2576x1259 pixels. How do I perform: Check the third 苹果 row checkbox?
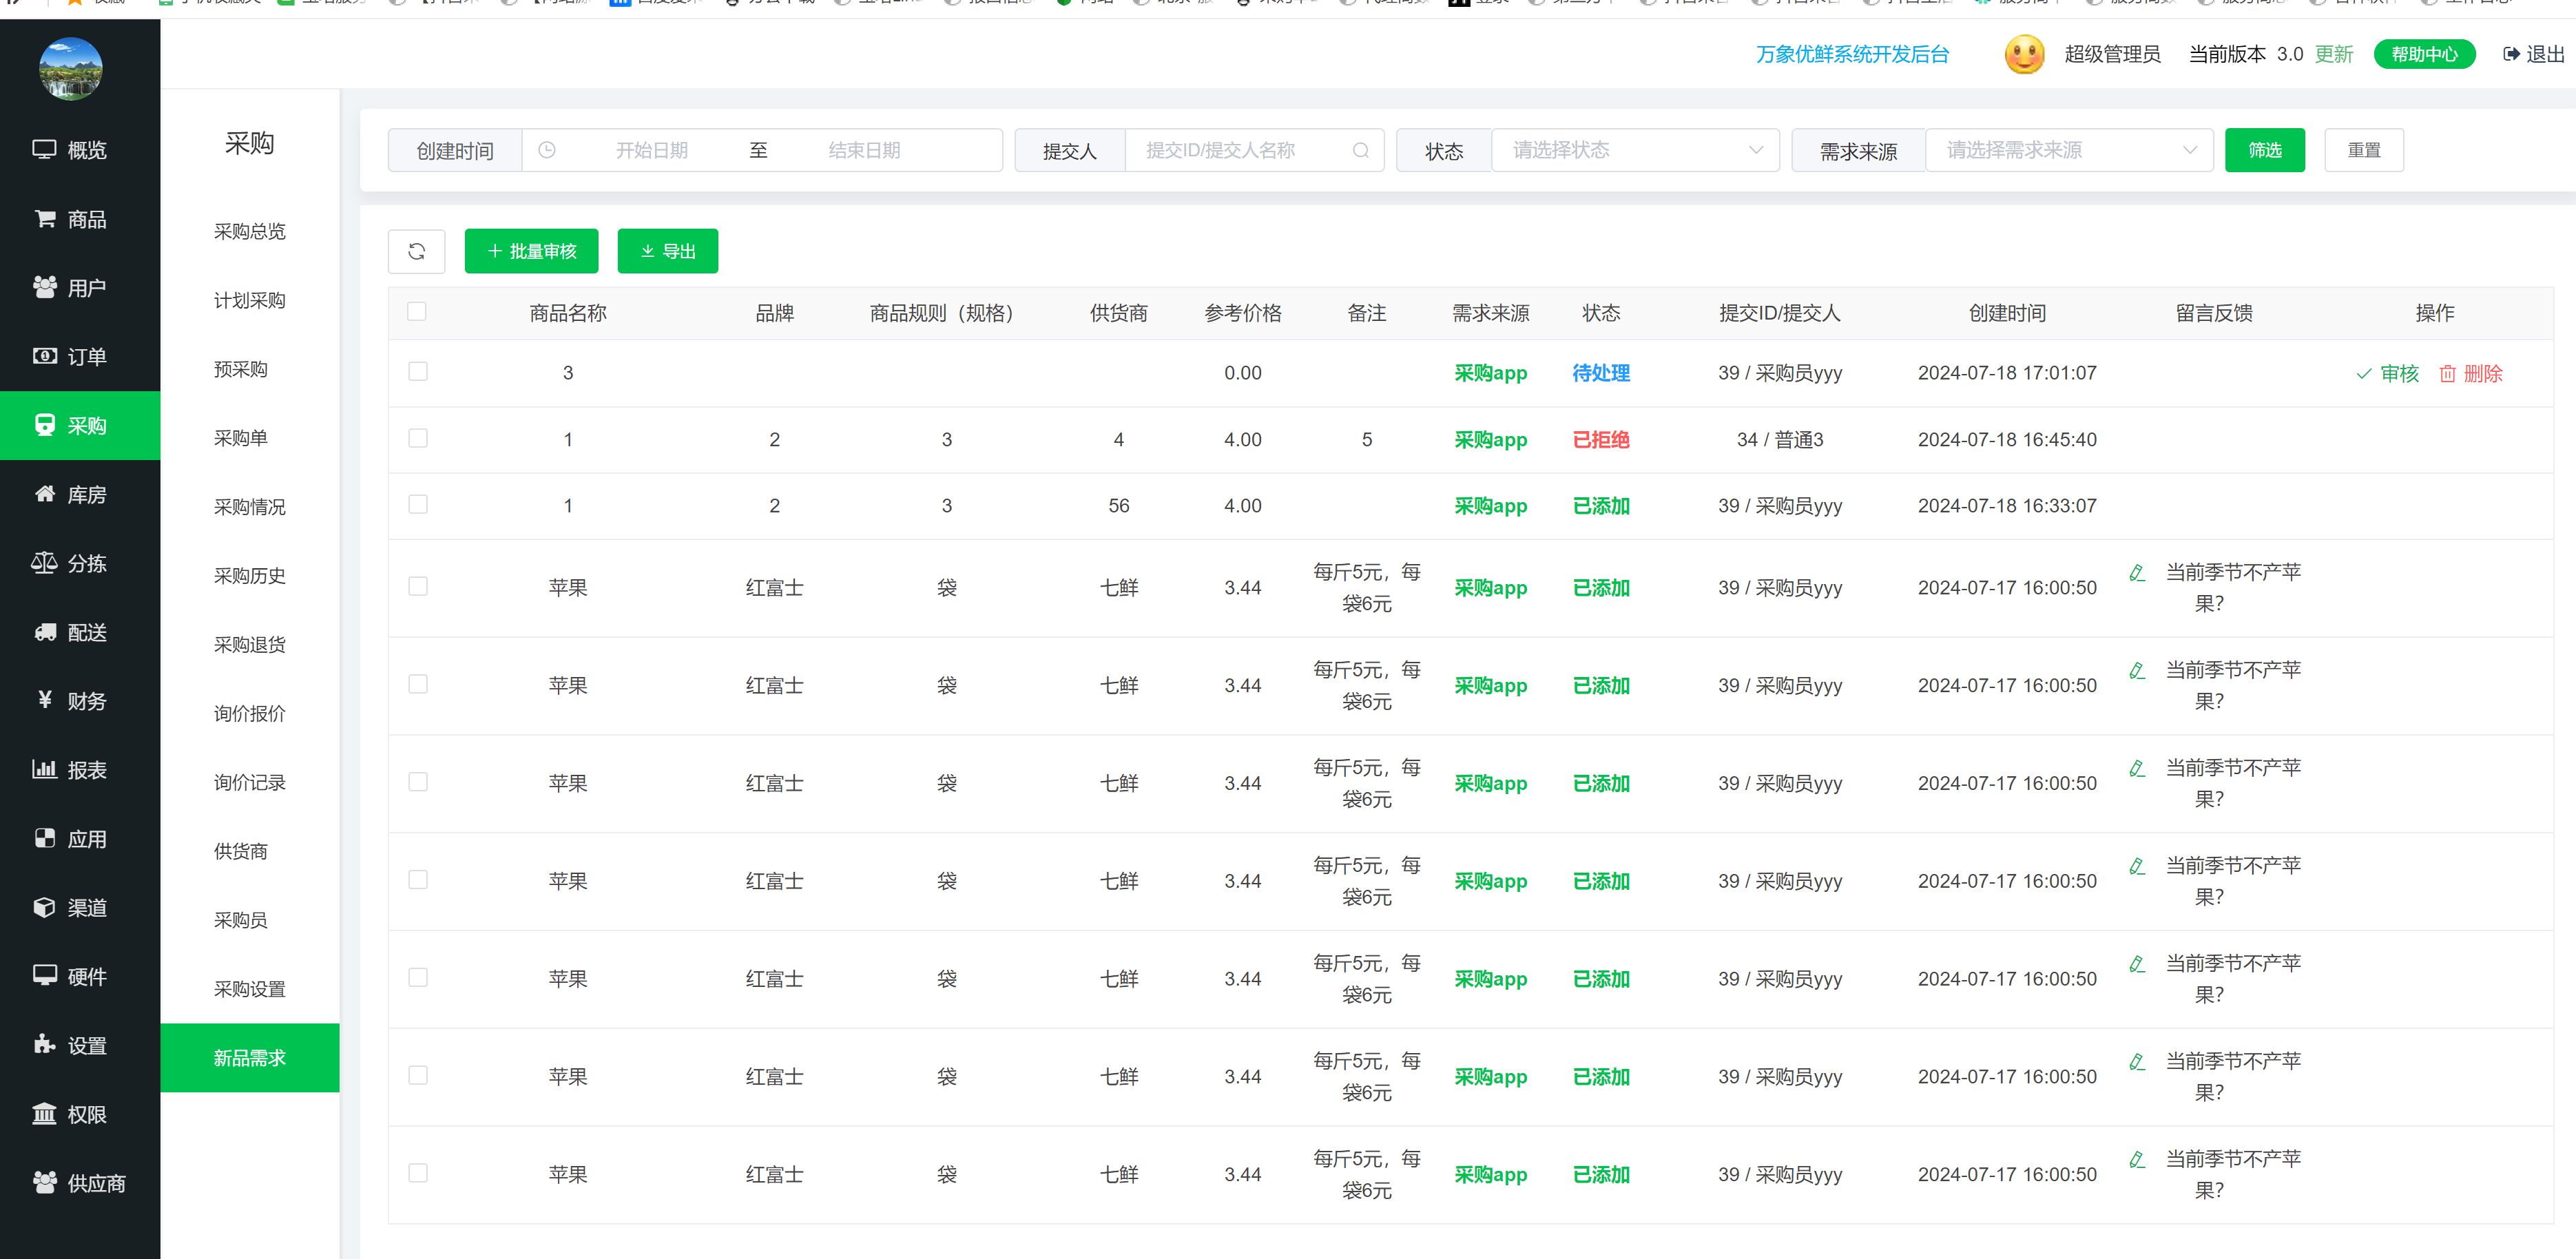pos(418,782)
